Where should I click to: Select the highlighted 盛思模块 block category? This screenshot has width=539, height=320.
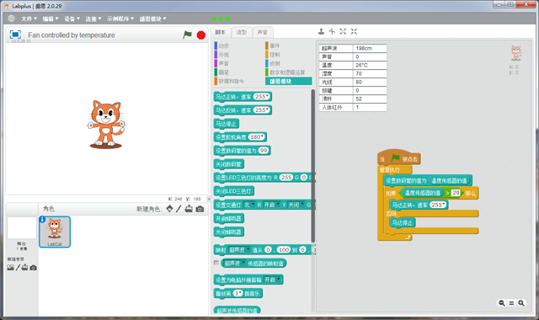click(289, 81)
